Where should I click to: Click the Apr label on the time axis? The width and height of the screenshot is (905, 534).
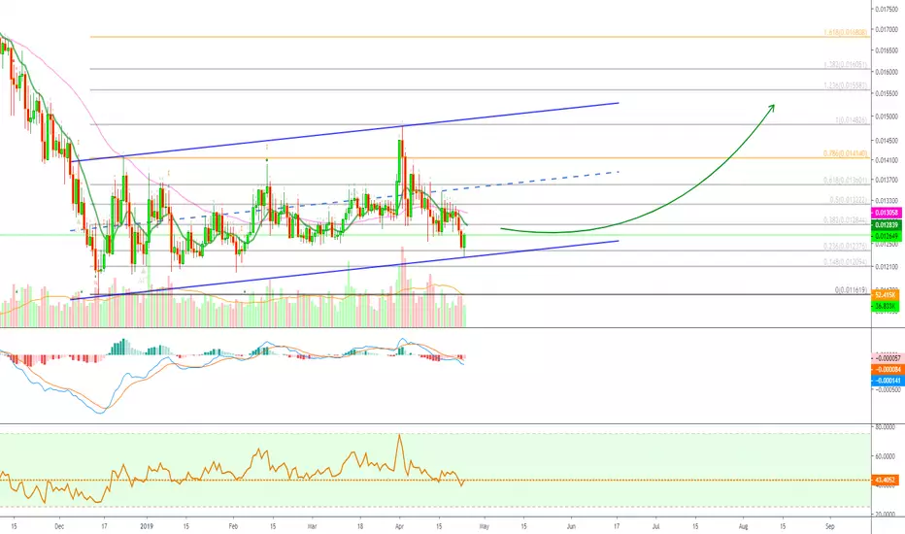coord(399,526)
